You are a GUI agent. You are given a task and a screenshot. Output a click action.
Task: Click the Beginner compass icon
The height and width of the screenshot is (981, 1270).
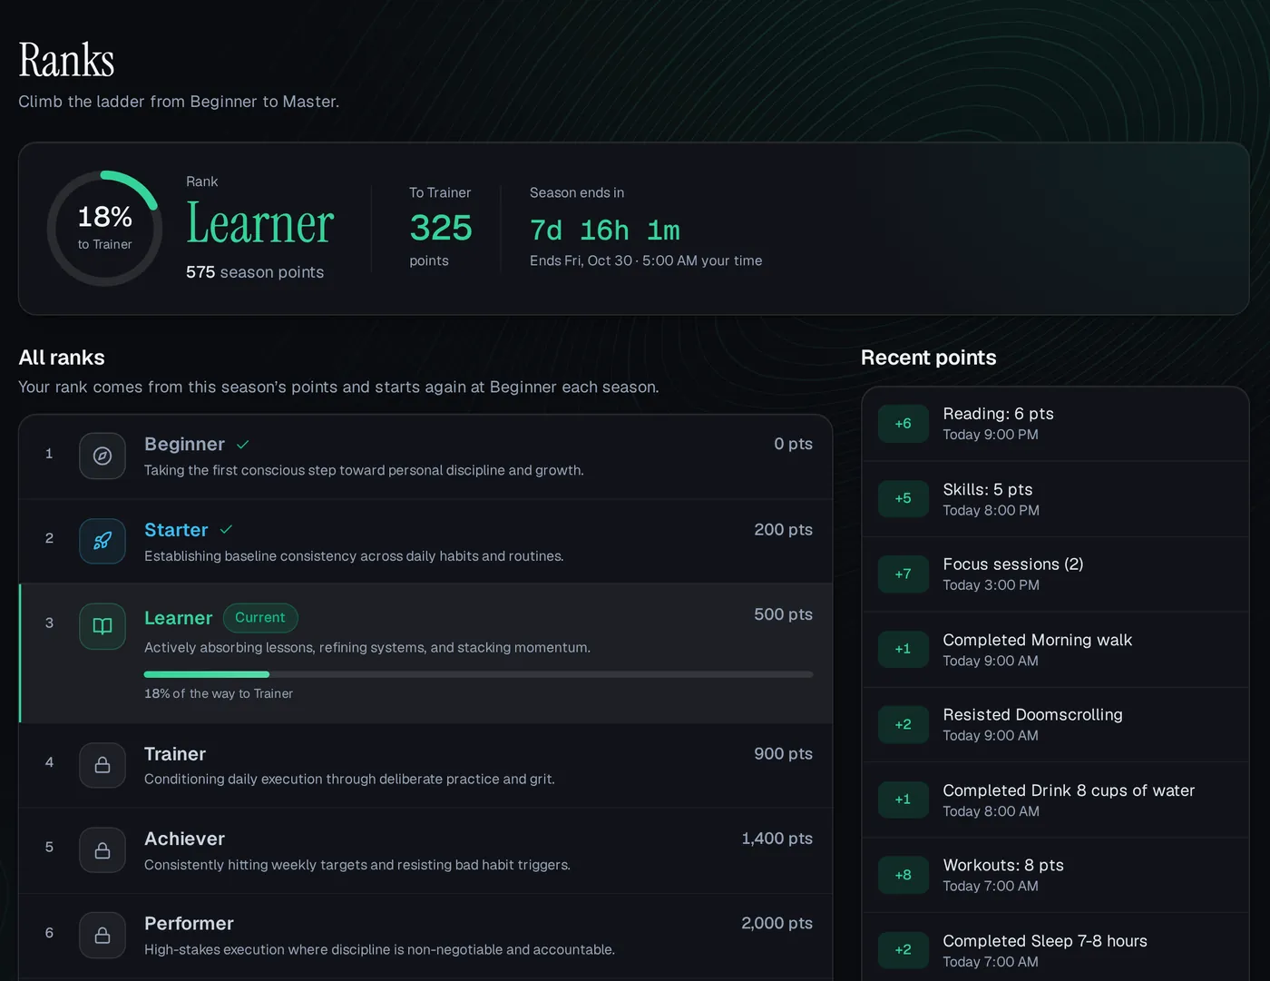pyautogui.click(x=103, y=456)
